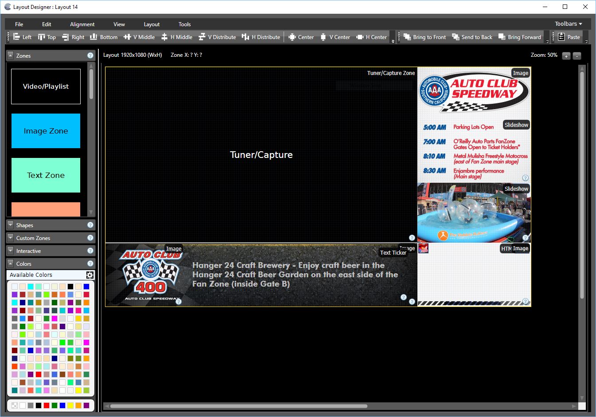
Task: Align zones to Bottom
Action: pos(104,37)
